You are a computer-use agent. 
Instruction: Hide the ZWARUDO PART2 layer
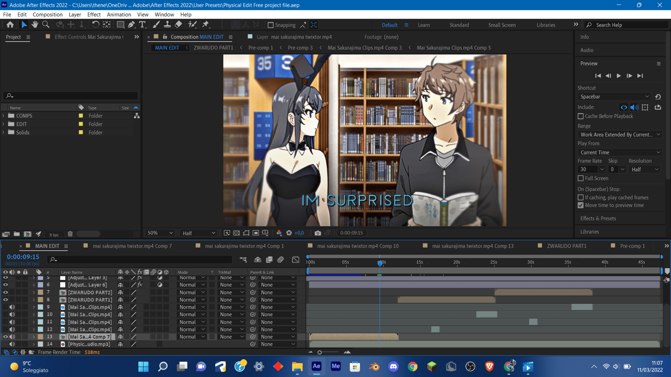click(x=5, y=292)
